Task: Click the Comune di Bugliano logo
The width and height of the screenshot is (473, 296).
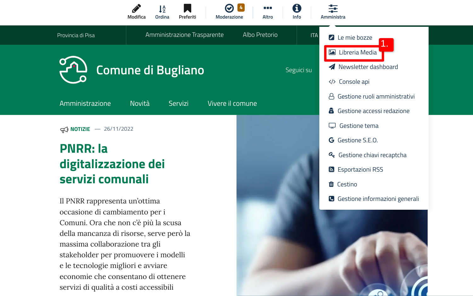Action: 73,70
